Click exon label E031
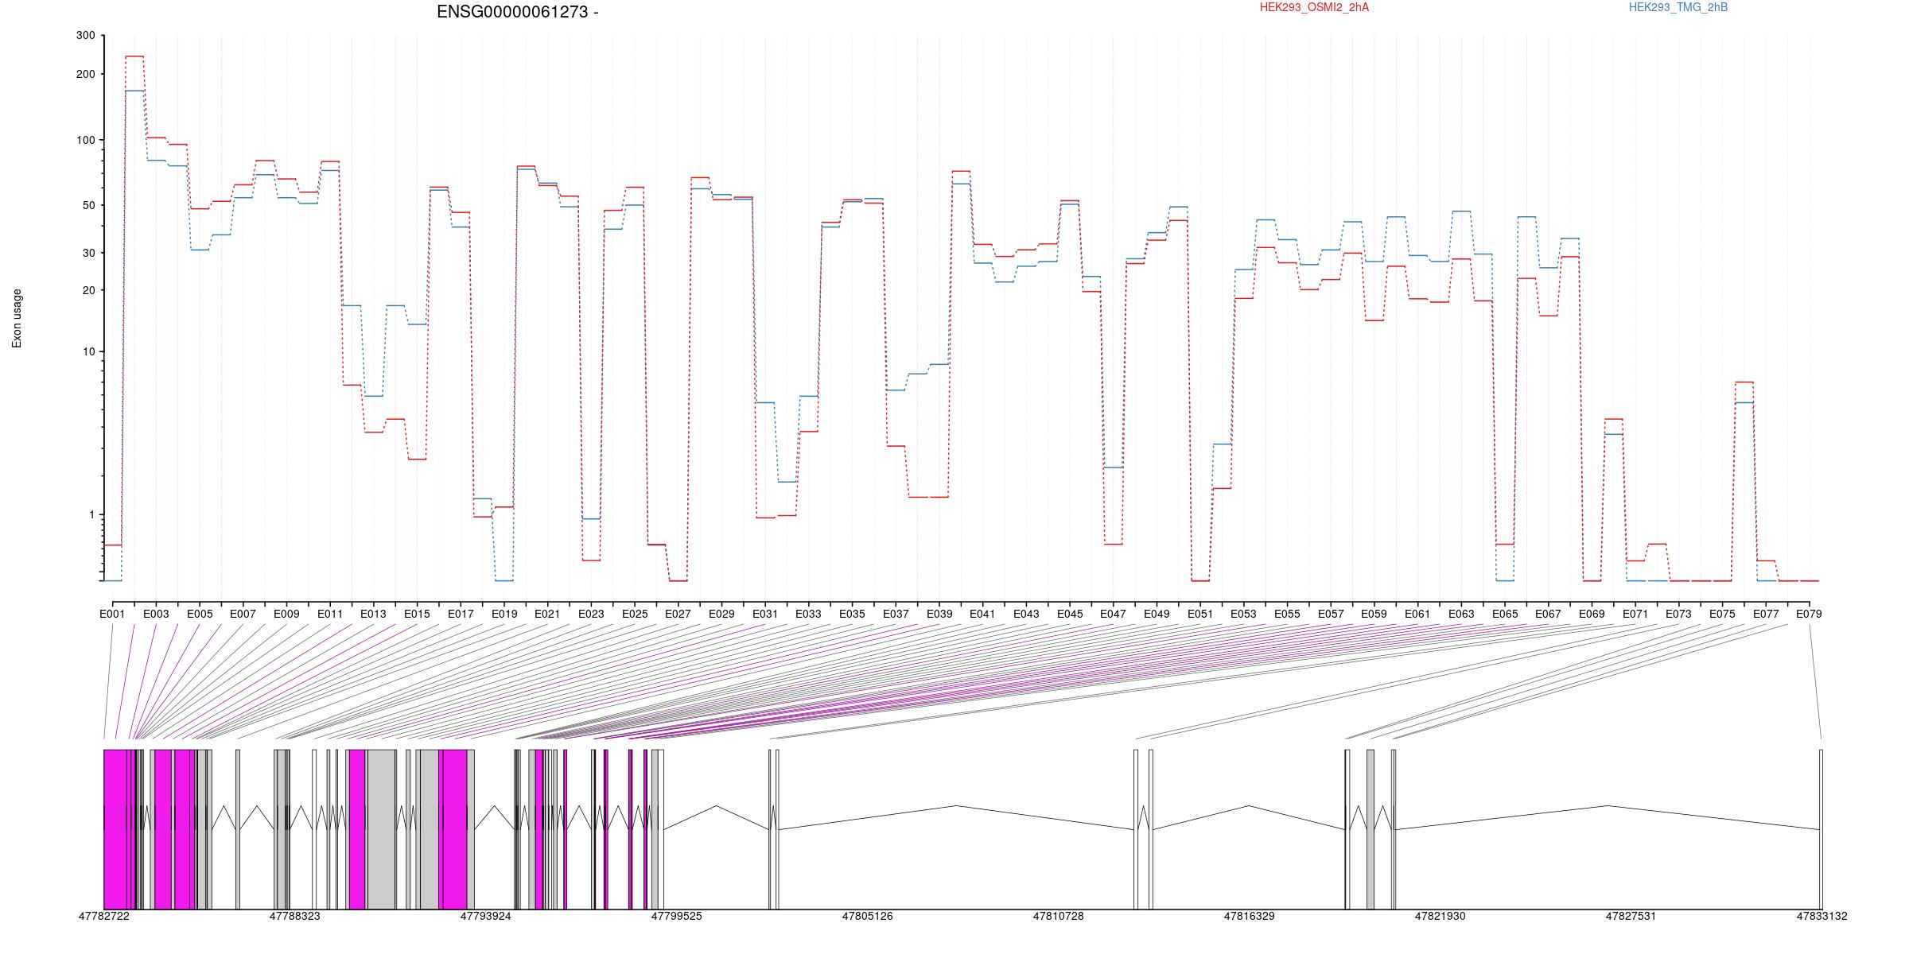The image size is (1909, 954). (765, 614)
